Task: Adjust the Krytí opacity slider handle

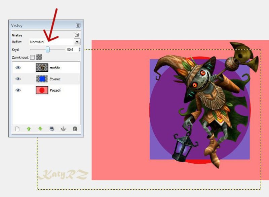Action: (47, 50)
